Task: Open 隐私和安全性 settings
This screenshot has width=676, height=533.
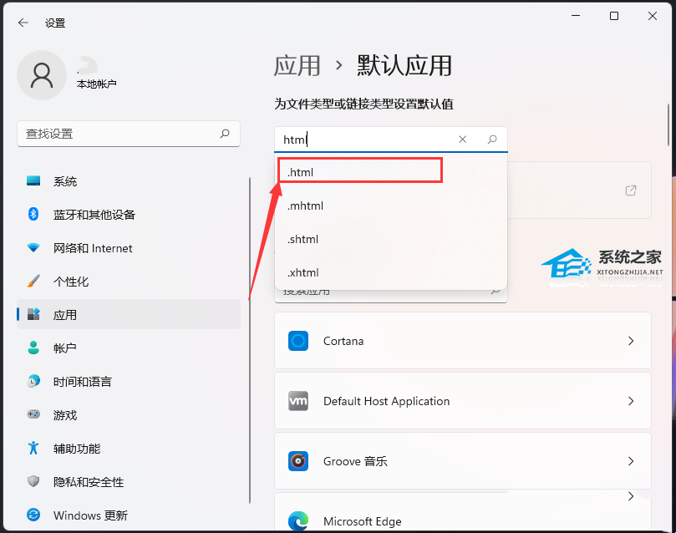Action: [x=129, y=481]
